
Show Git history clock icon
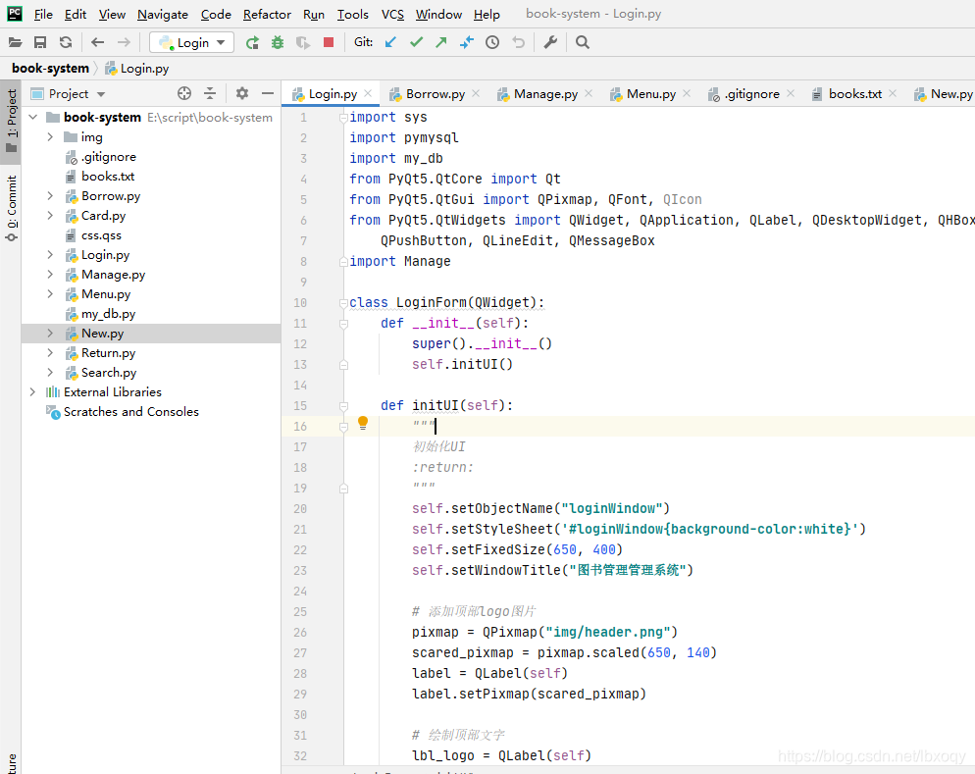coord(491,42)
